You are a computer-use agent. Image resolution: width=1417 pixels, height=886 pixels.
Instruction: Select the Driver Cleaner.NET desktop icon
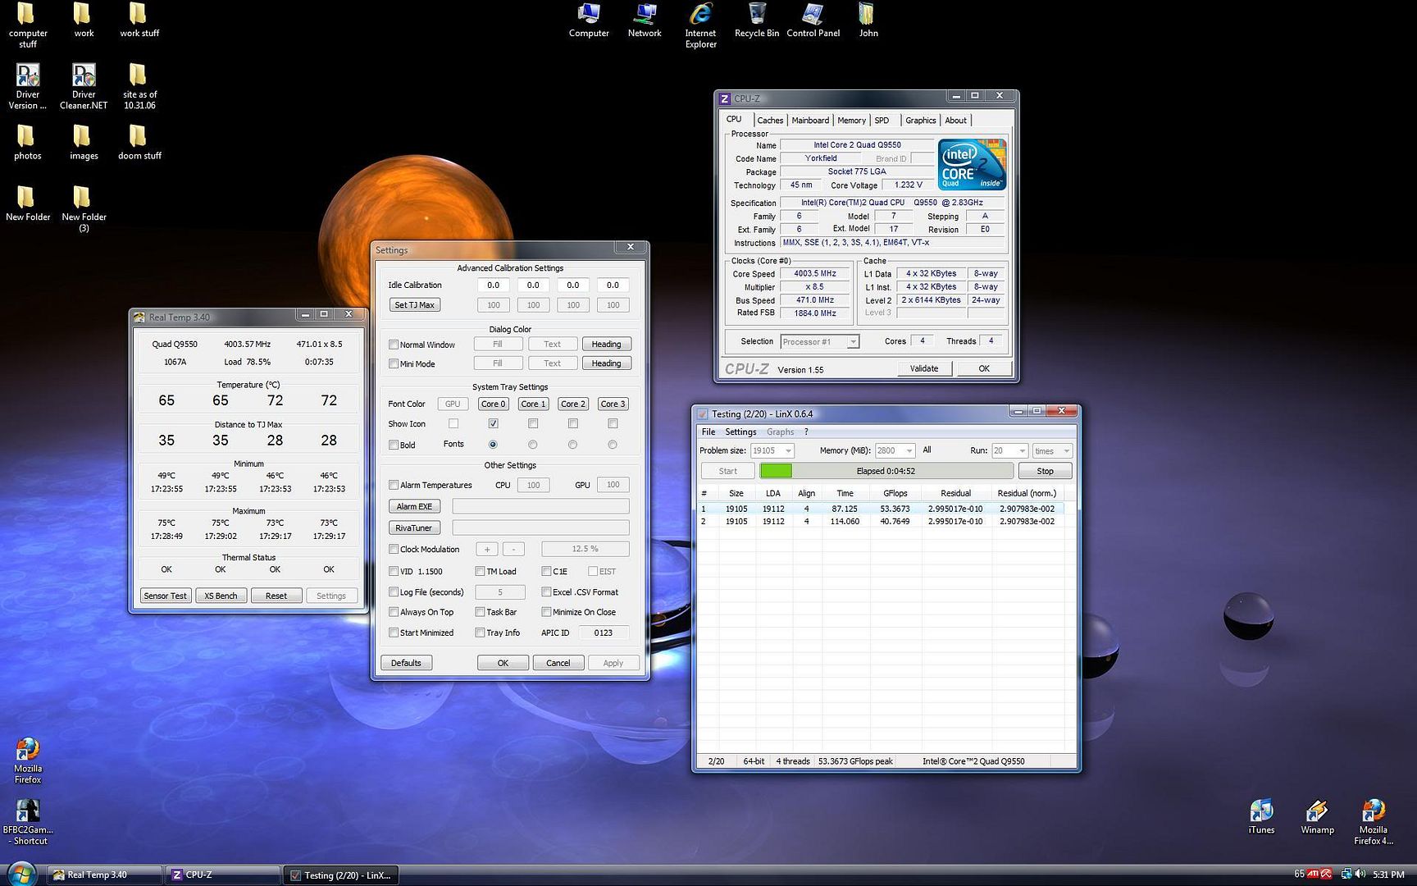(84, 86)
